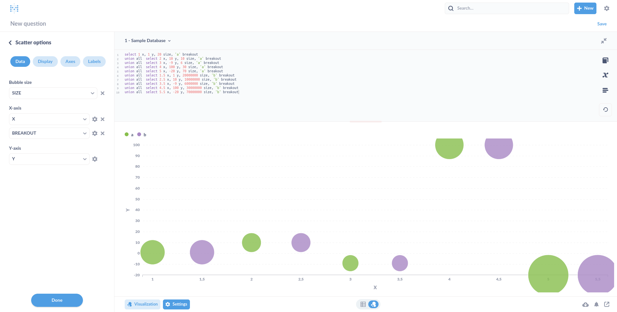The height and width of the screenshot is (312, 617).
Task: Open sharing with the external link icon
Action: (x=607, y=304)
